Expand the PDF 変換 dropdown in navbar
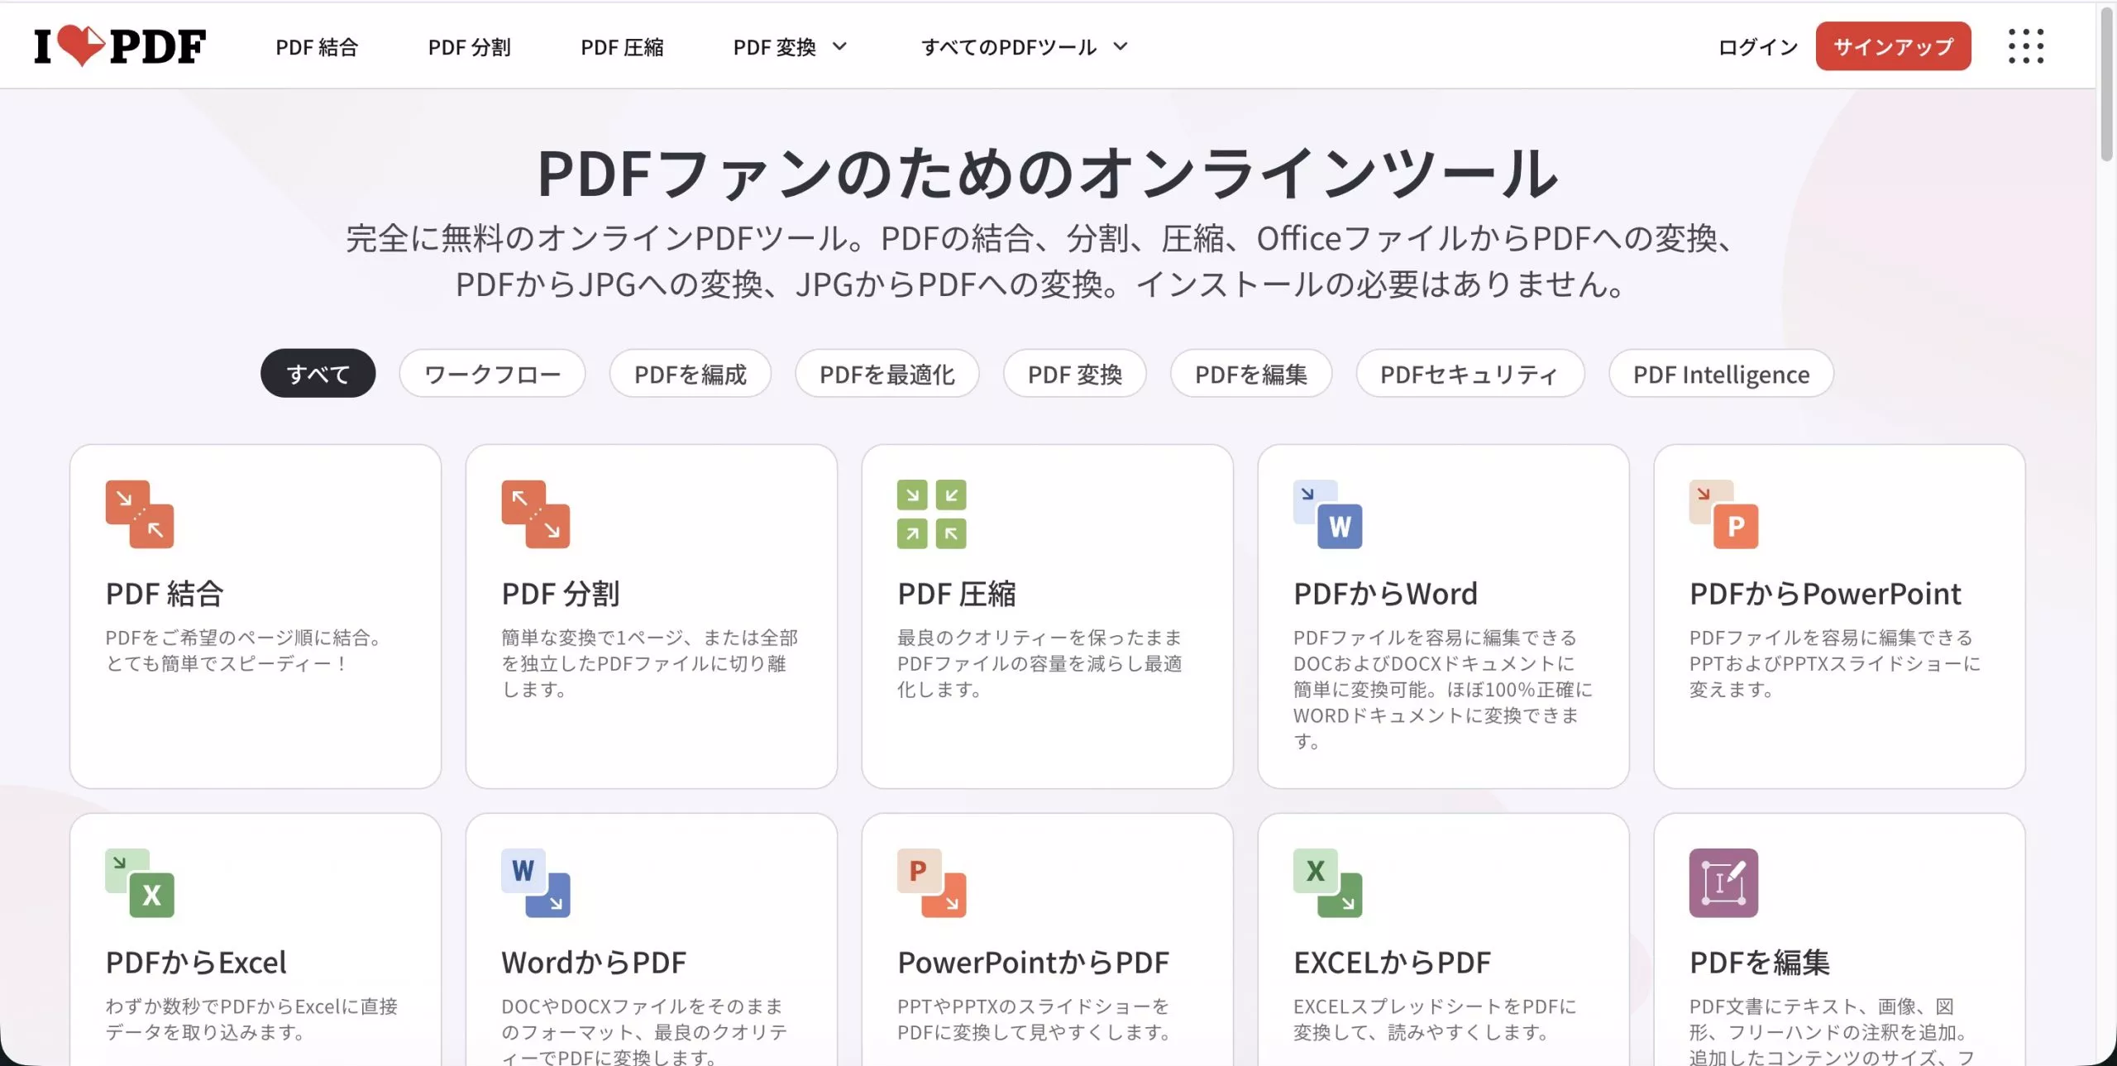Screen dimensions: 2117x1066 pyautogui.click(x=790, y=47)
